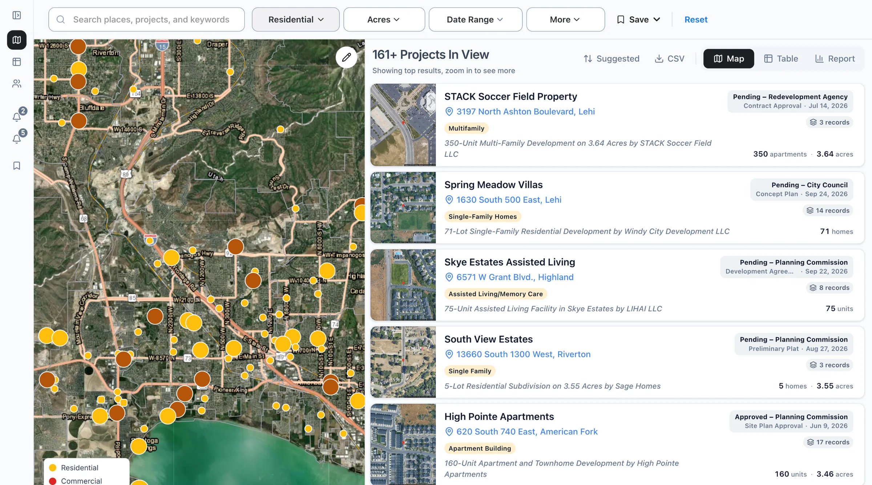This screenshot has width=872, height=485.
Task: Open 17 records for High Pointe Apartments
Action: point(828,442)
